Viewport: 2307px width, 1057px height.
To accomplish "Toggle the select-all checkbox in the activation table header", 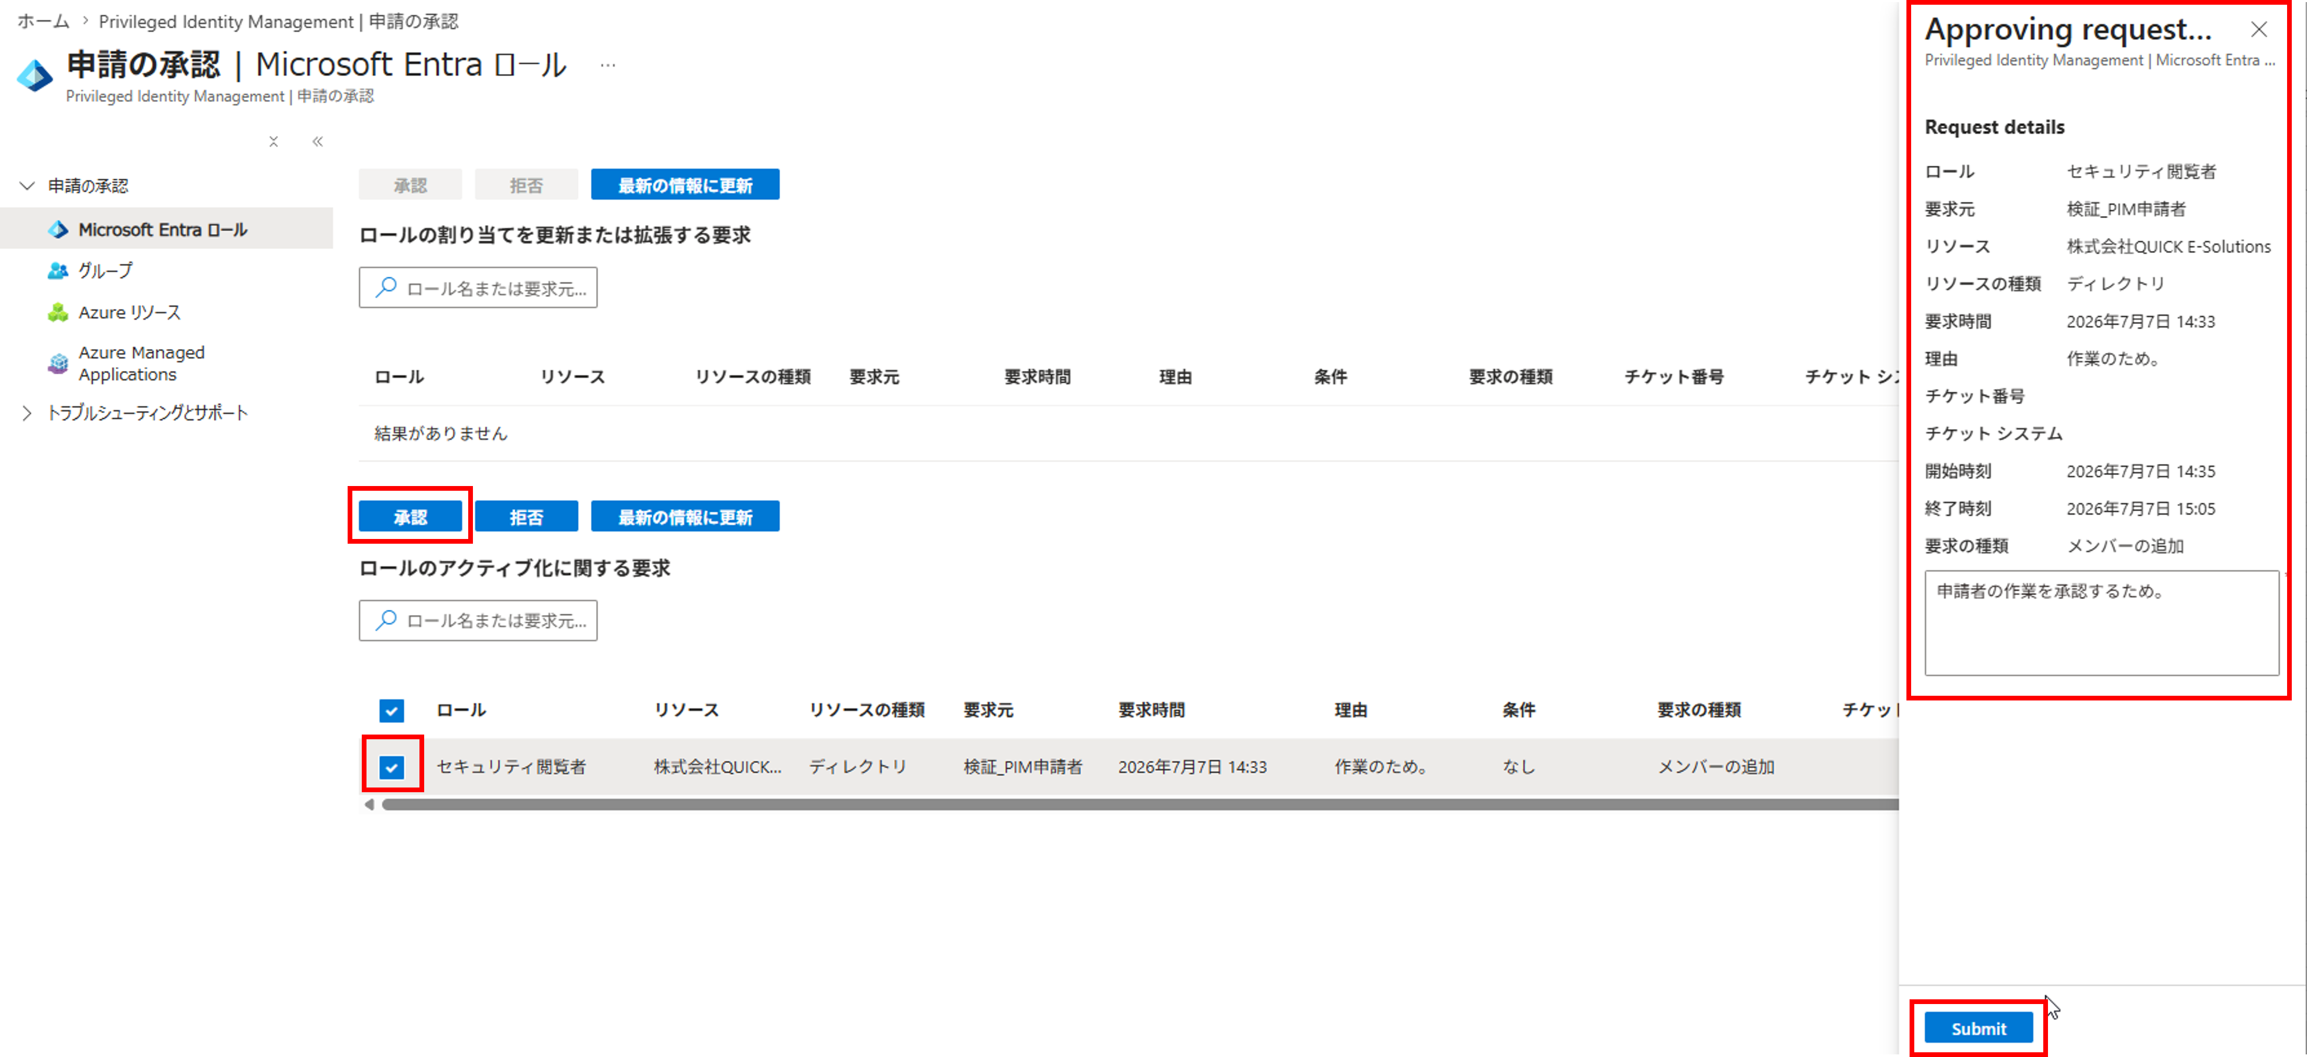I will pyautogui.click(x=391, y=710).
